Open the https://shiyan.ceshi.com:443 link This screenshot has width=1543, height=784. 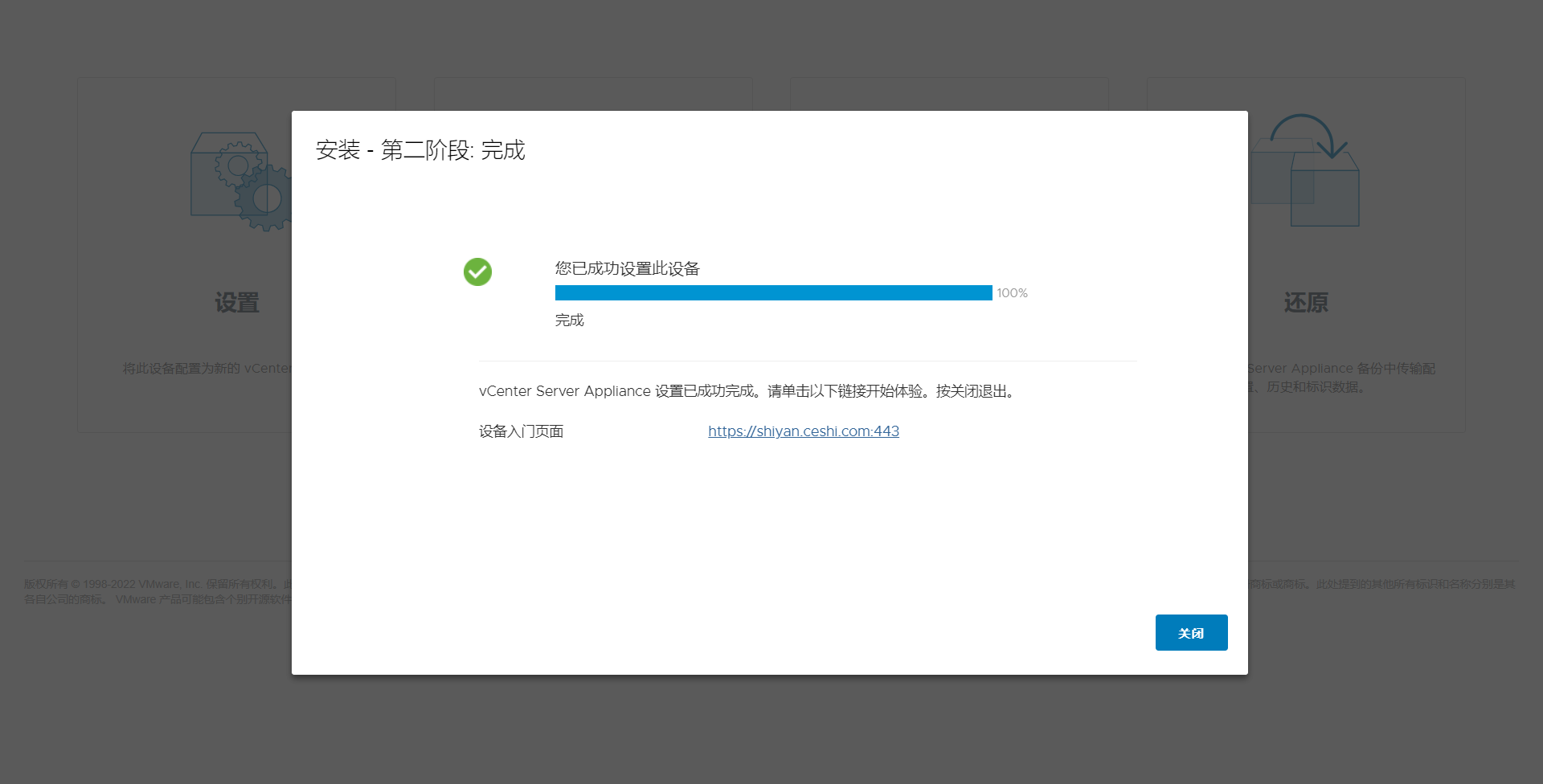tap(804, 431)
